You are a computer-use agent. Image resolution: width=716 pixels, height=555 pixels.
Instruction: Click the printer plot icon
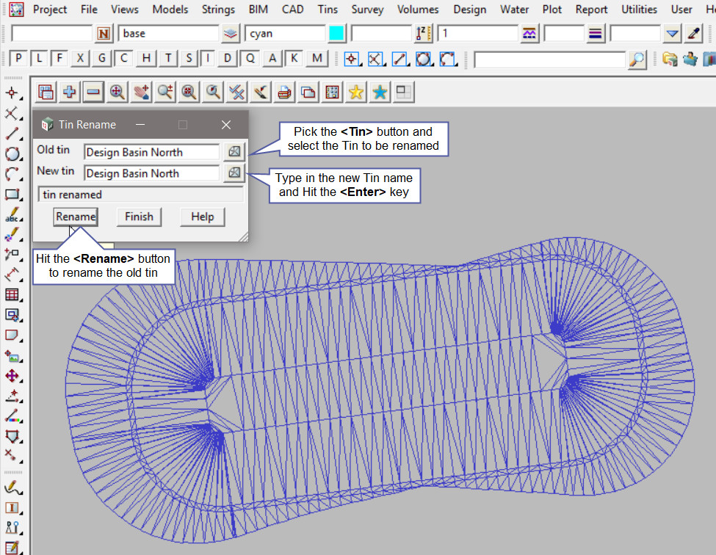click(284, 92)
